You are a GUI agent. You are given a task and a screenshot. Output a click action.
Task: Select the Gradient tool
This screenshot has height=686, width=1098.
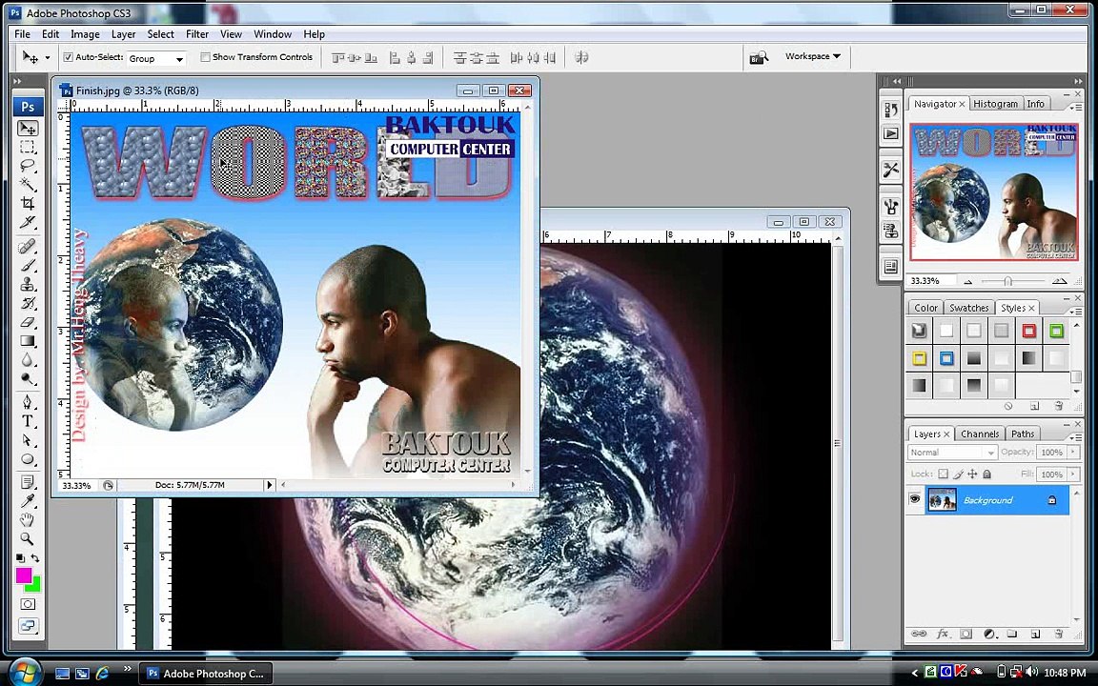28,341
